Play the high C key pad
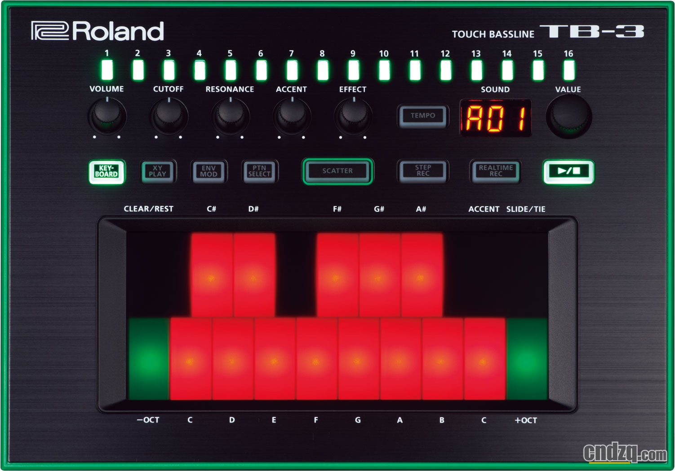675x471 pixels. 484,359
